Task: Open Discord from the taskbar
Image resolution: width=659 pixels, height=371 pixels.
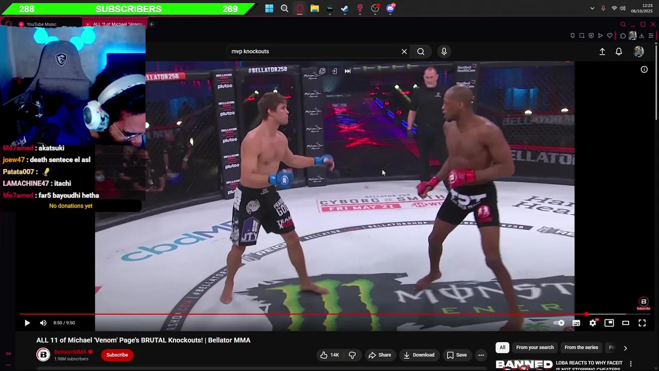Action: (390, 8)
